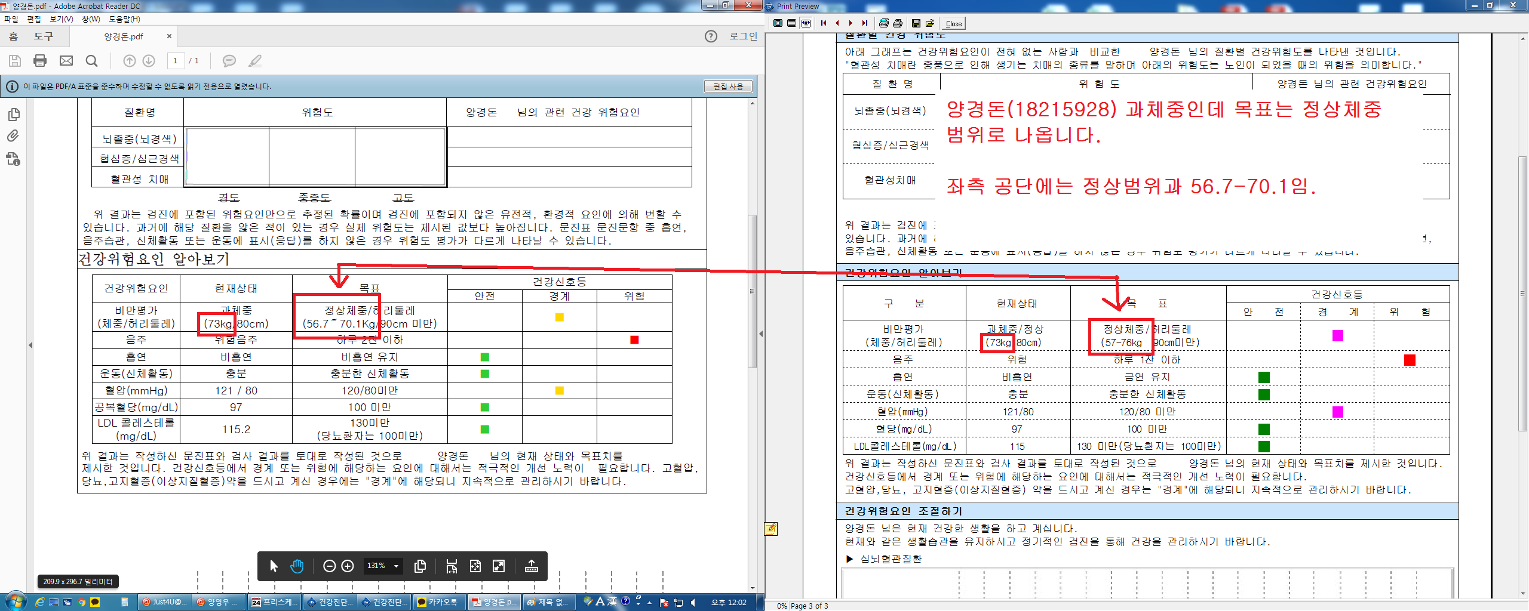Click the printer setup icon

883,23
